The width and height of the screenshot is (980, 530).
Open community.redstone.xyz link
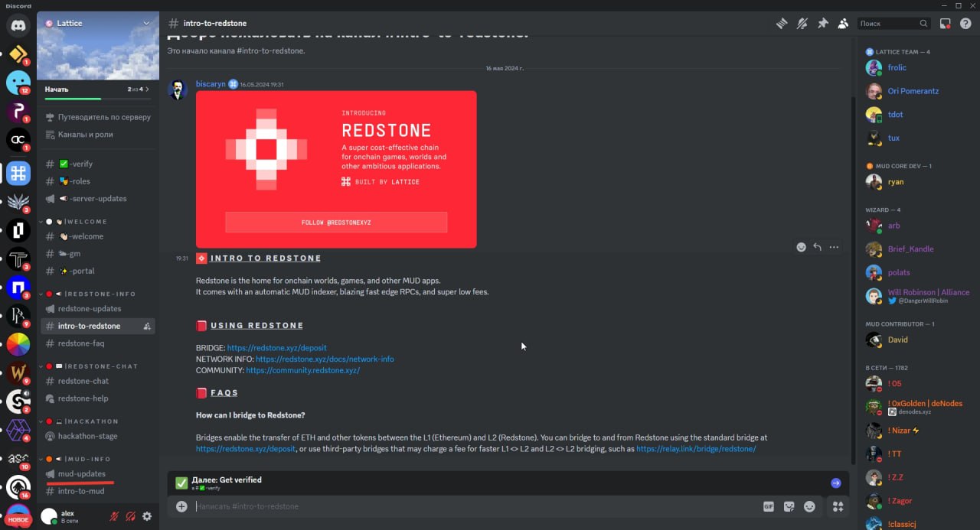click(x=302, y=370)
